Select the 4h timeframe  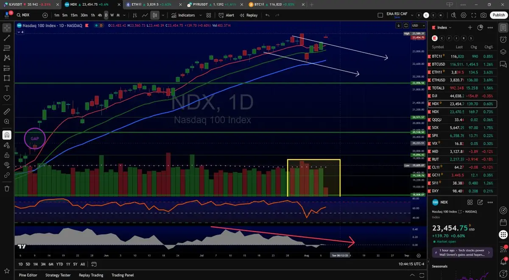pyautogui.click(x=100, y=15)
